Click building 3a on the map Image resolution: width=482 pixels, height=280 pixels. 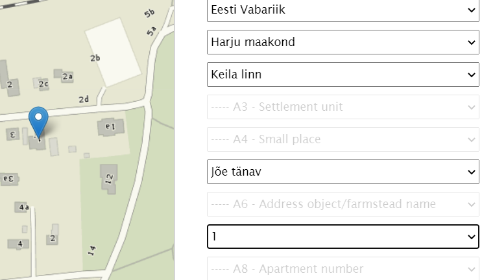(x=9, y=179)
